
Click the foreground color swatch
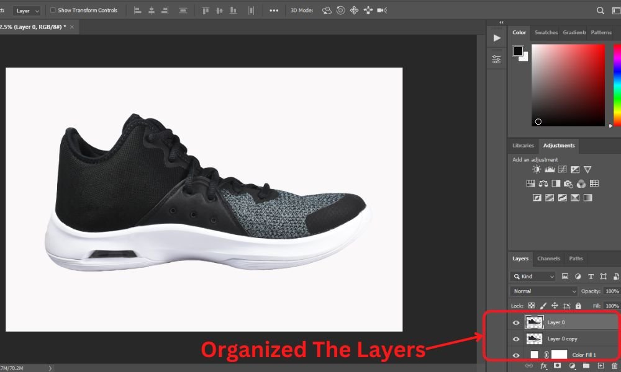pyautogui.click(x=518, y=51)
